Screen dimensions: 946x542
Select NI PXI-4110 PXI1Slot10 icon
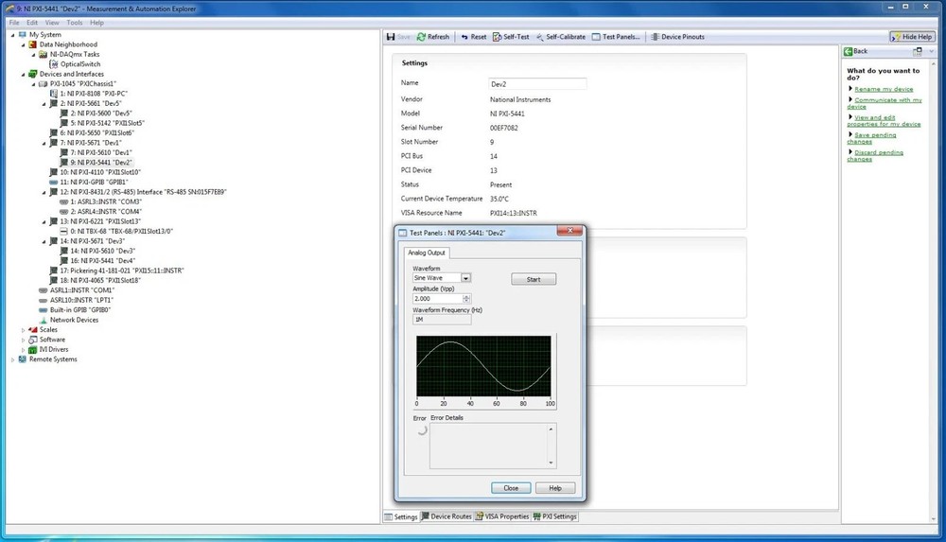[53, 172]
